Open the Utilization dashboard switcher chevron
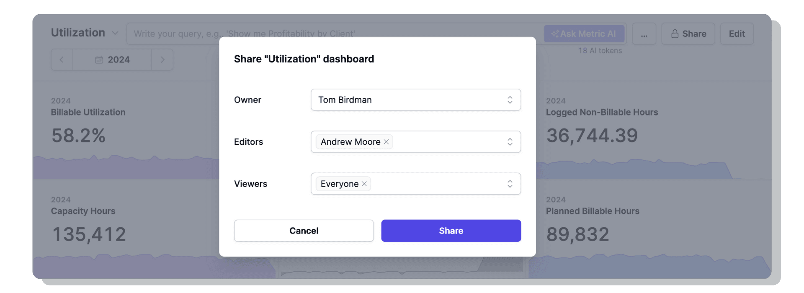This screenshot has height=293, width=804. (115, 33)
